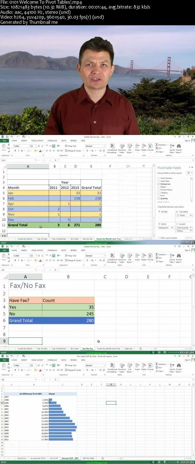Open the General number format dropdown in the Fax/No Fax window
The width and height of the screenshot is (195, 464).
(x=104, y=256)
